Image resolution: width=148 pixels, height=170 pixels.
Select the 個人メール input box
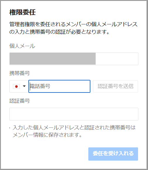[x=74, y=59]
